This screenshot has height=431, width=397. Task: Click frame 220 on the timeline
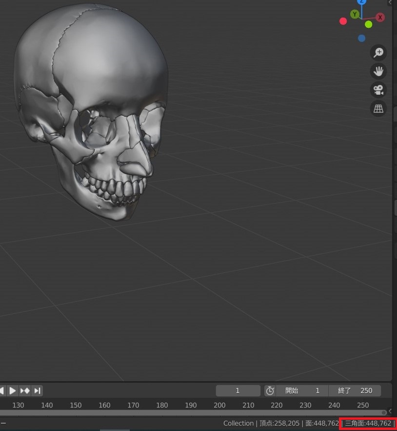pyautogui.click(x=277, y=405)
